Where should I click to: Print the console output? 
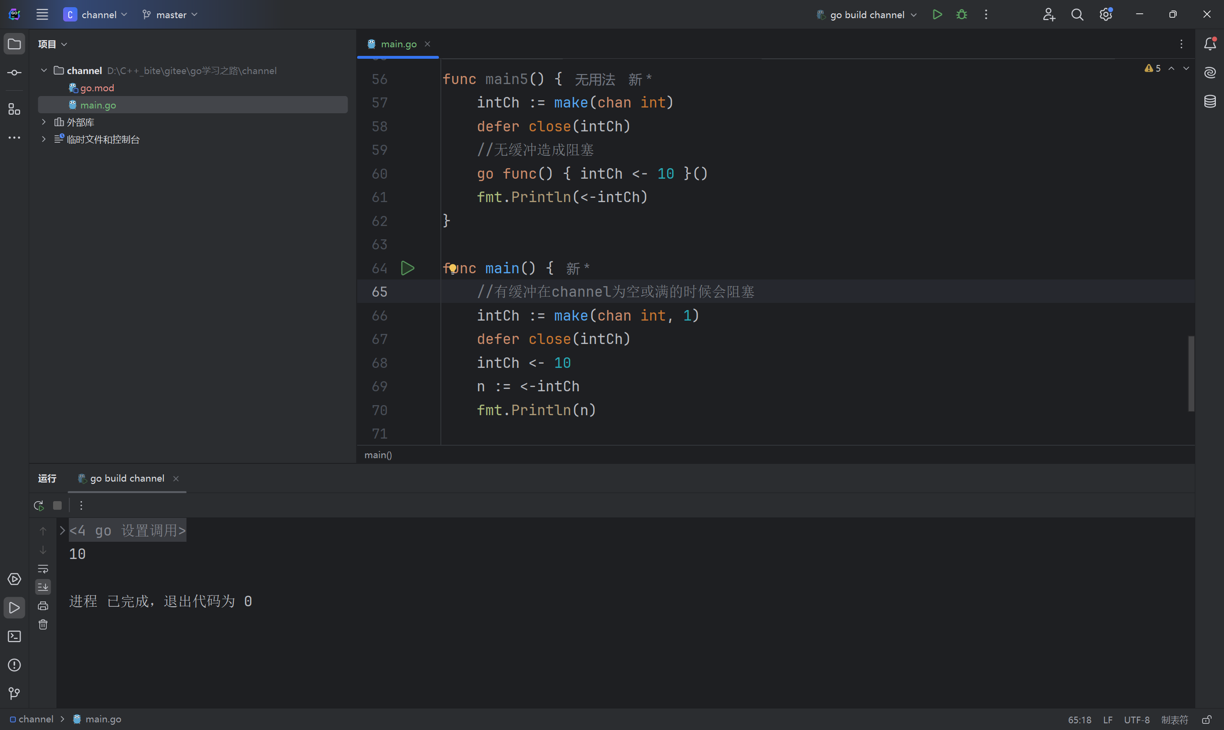click(x=43, y=605)
